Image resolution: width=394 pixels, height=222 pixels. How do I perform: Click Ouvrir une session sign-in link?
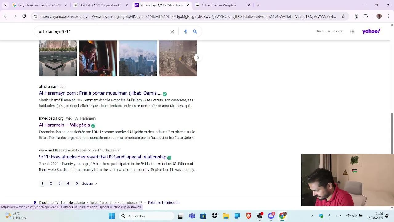(329, 31)
